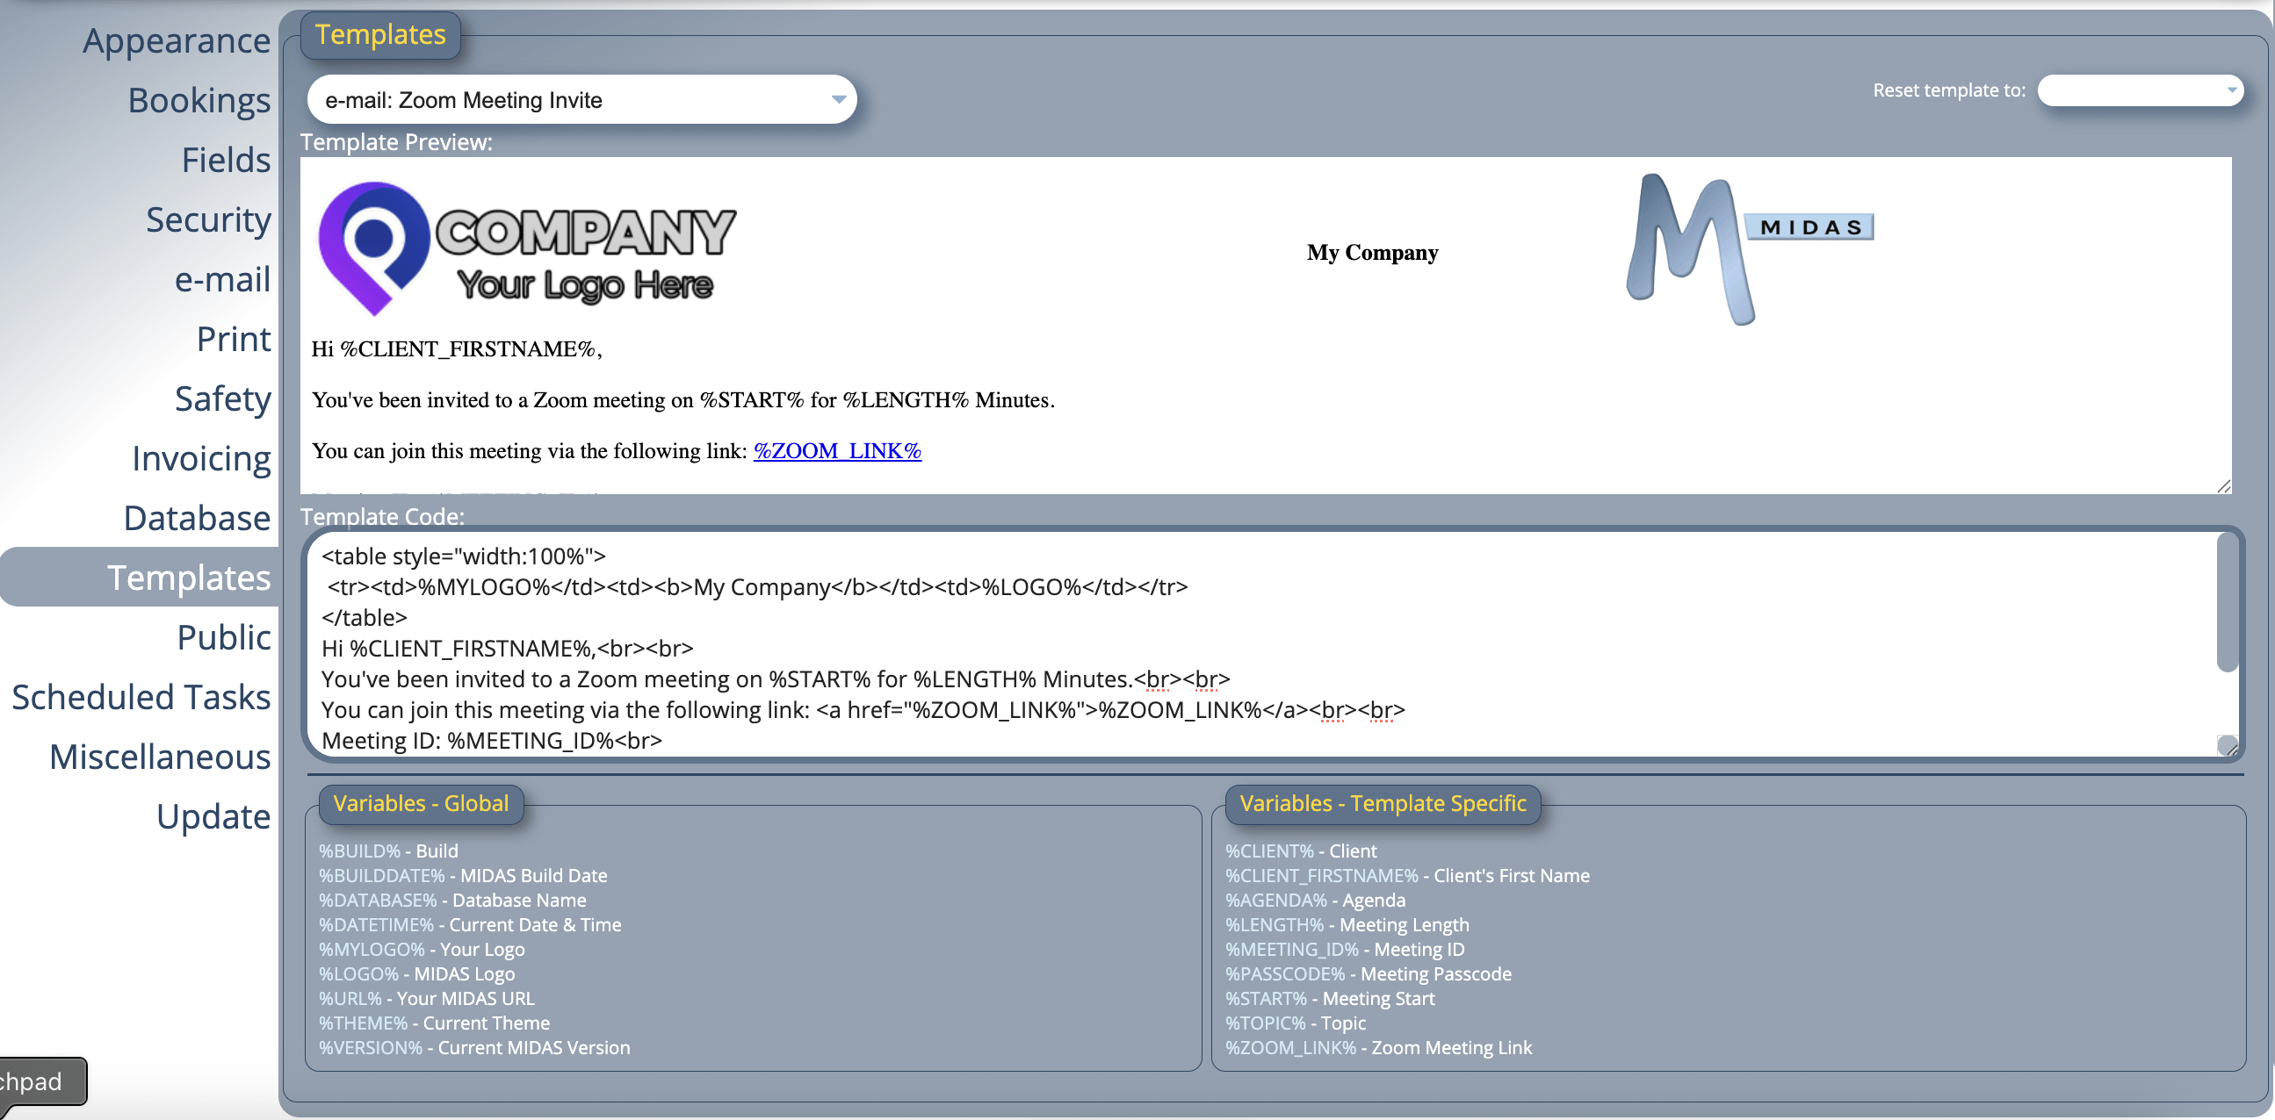
Task: Go to Fields settings
Action: click(226, 160)
